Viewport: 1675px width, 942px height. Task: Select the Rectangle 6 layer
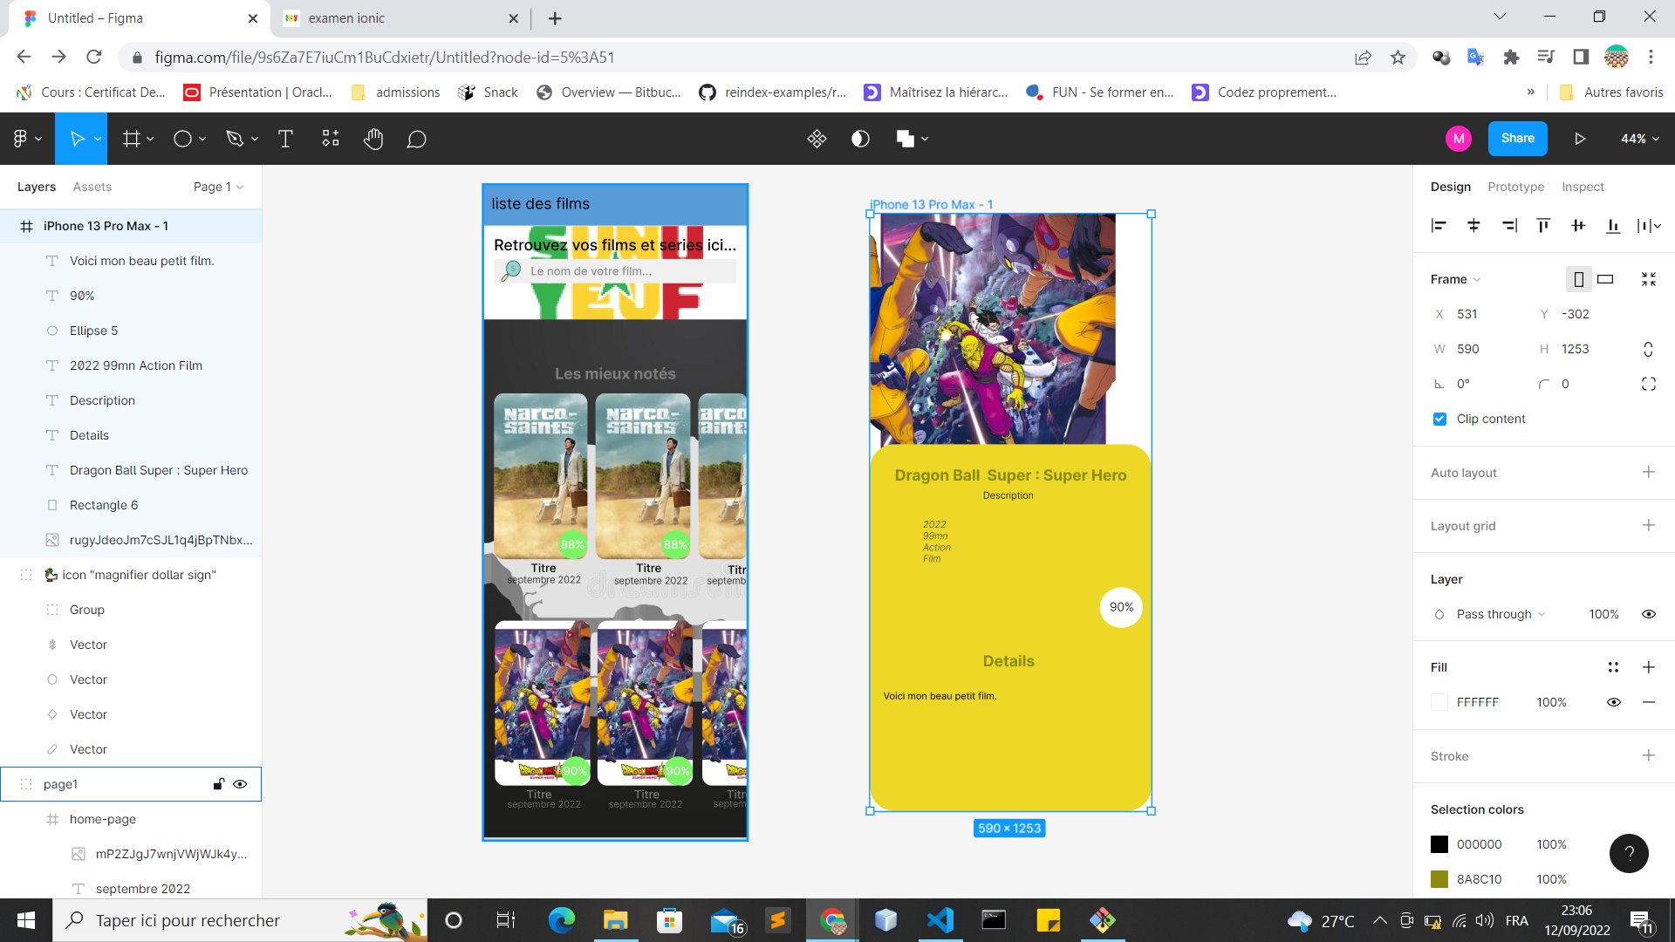pyautogui.click(x=104, y=505)
